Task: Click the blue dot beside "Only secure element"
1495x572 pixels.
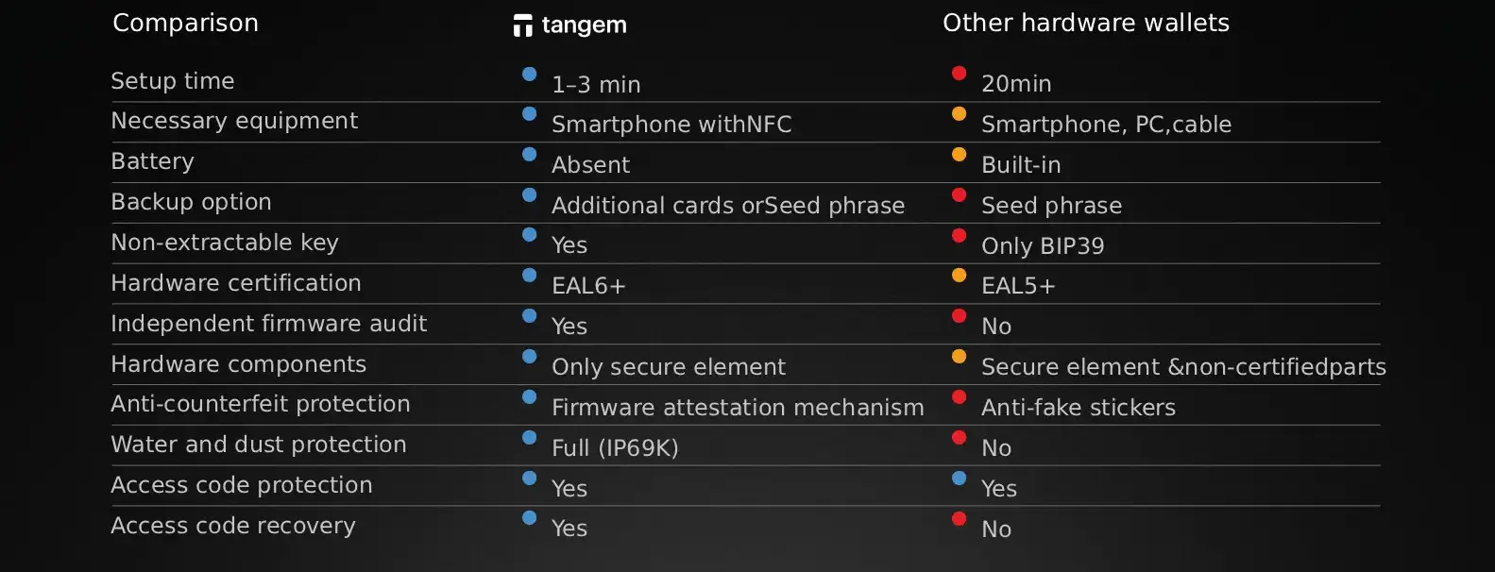Action: [530, 356]
